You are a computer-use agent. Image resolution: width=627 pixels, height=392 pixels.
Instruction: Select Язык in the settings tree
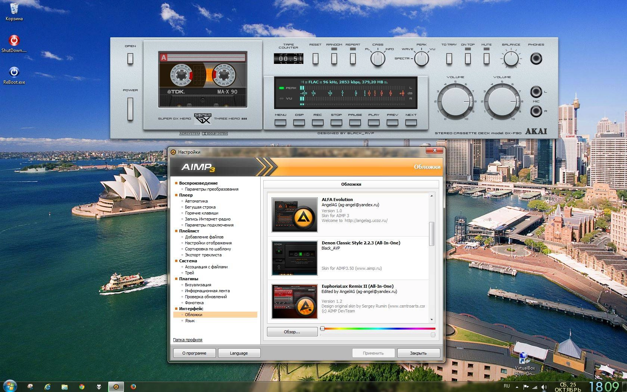point(190,321)
